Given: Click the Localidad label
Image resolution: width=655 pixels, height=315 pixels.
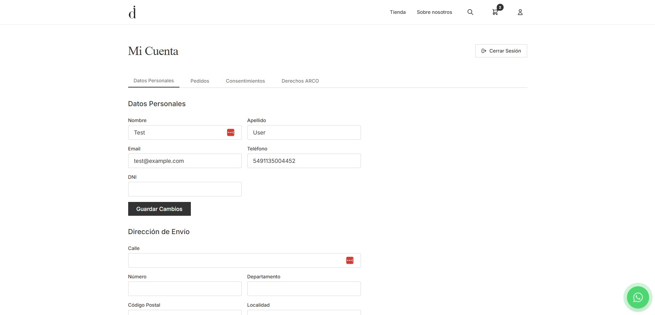Looking at the screenshot, I should (x=258, y=305).
